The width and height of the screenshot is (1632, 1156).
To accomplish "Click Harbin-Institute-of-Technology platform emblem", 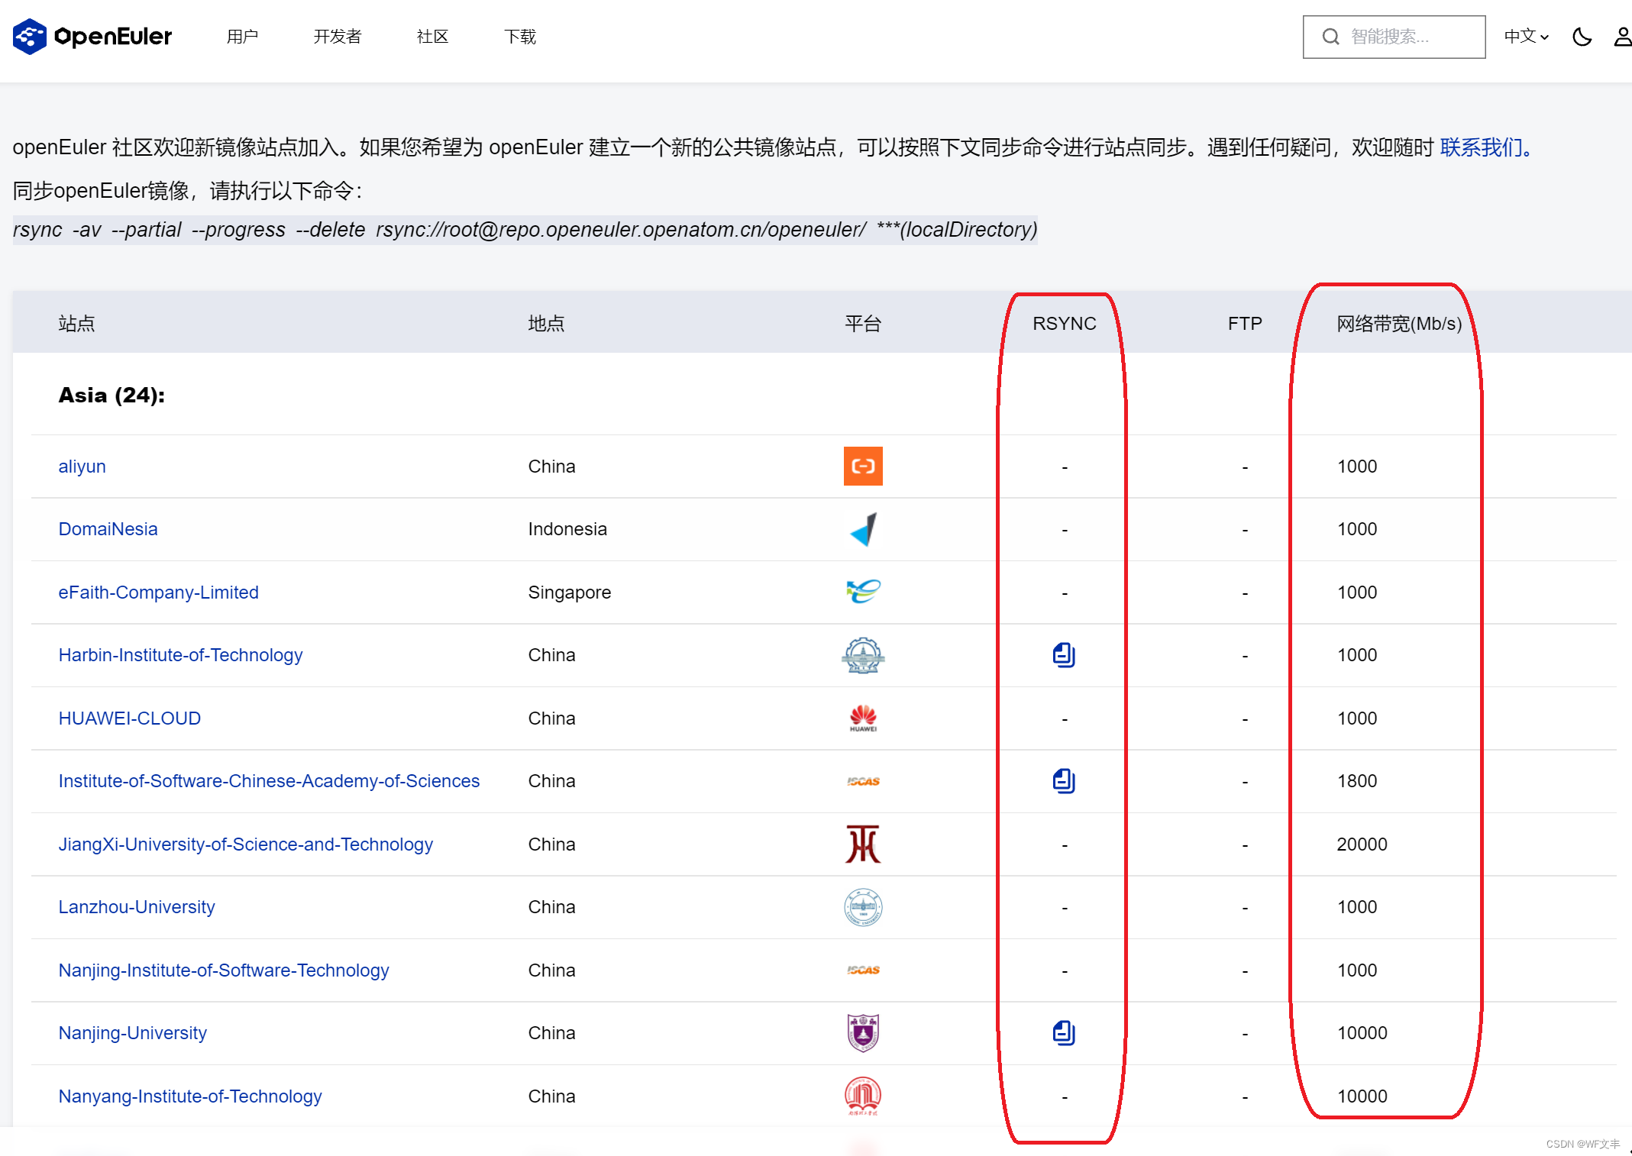I will click(863, 655).
